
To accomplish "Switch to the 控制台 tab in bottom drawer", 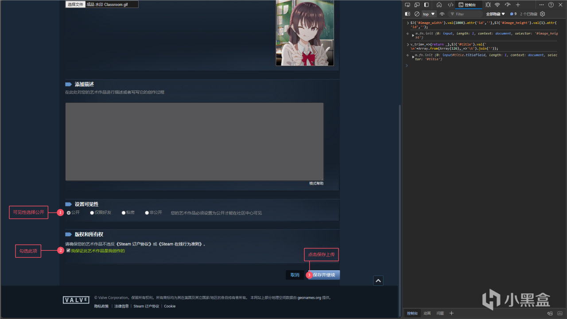I will click(412, 313).
